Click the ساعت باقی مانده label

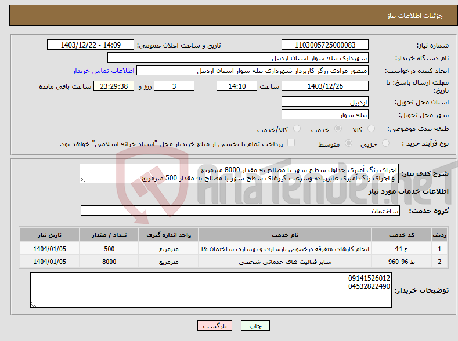(65, 86)
